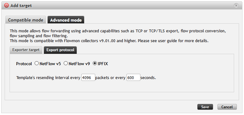Click the Template's resending interval label

click(x=48, y=77)
